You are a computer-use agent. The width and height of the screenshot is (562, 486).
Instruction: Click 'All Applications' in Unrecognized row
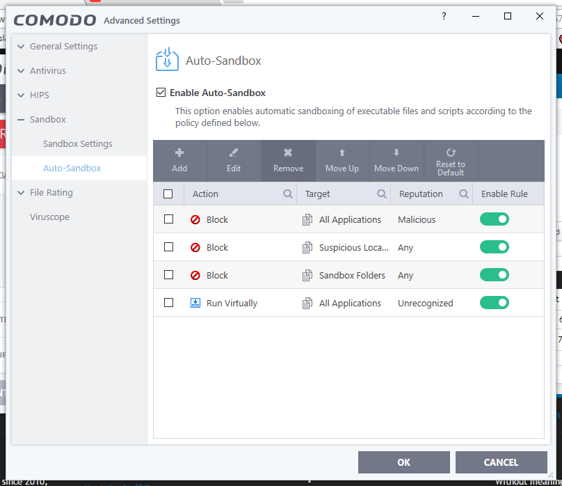pos(350,304)
